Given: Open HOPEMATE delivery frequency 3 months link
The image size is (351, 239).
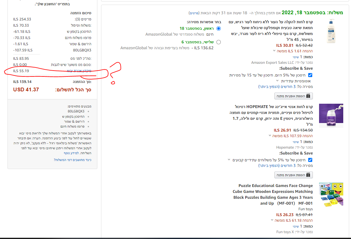Looking at the screenshot, I should [277, 165].
